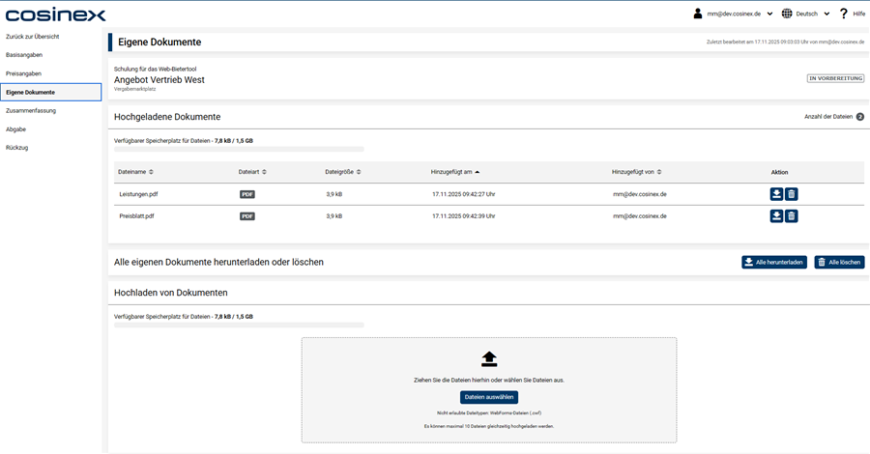Go to Zusammenfassung in the sidebar
Image resolution: width=870 pixels, height=454 pixels.
coord(31,110)
